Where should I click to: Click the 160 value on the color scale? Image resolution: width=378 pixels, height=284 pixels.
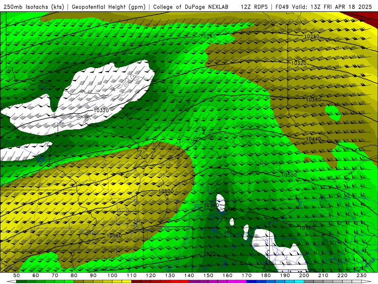tap(227, 275)
